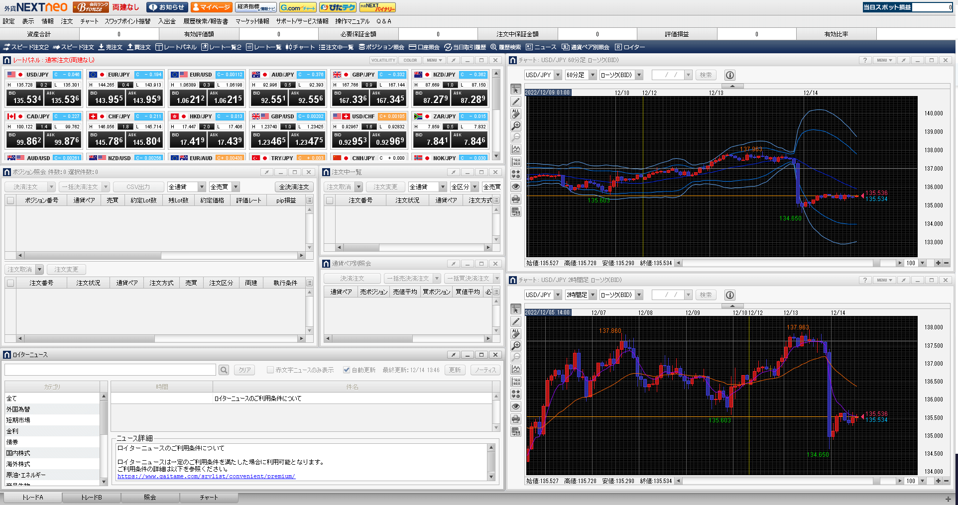Tick the select-all checkbox beside ポジション番号 header
This screenshot has width=958, height=505.
[x=10, y=201]
